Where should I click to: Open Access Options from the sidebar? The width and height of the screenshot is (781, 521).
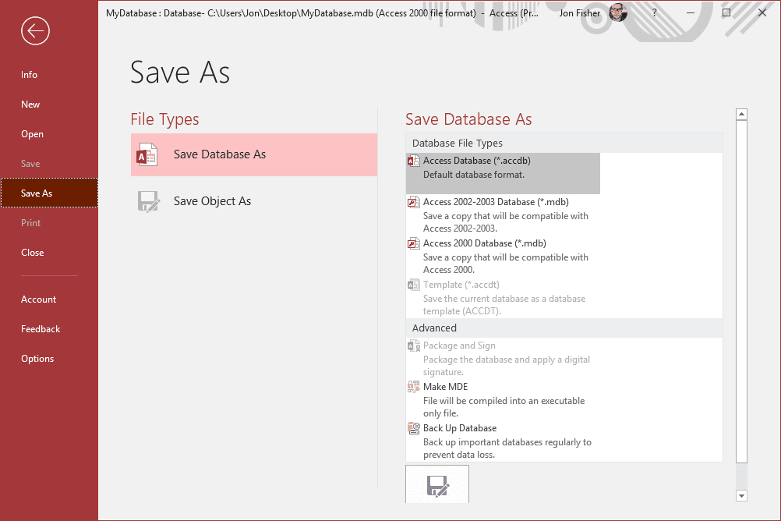click(37, 359)
